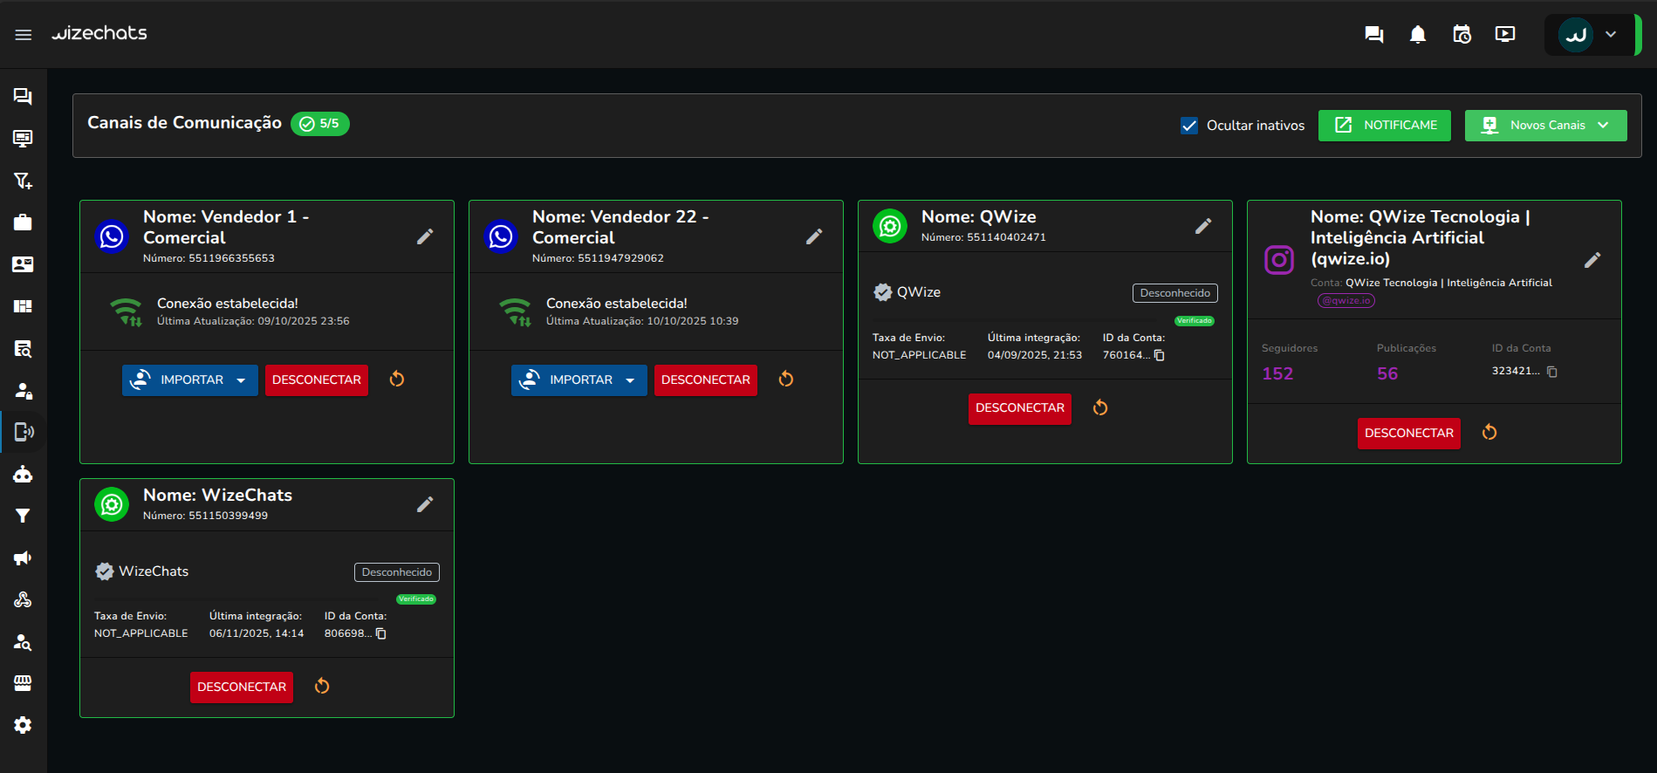
Task: Open video tutorials icon in top bar
Action: point(1505,34)
